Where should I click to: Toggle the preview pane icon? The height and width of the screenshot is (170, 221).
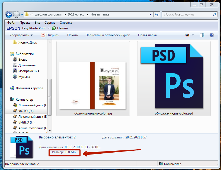(x=202, y=35)
